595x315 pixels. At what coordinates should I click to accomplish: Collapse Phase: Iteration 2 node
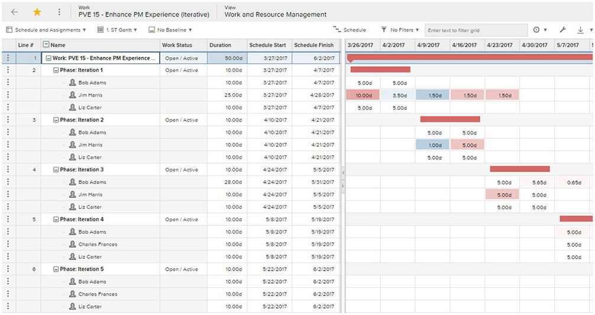pos(56,120)
